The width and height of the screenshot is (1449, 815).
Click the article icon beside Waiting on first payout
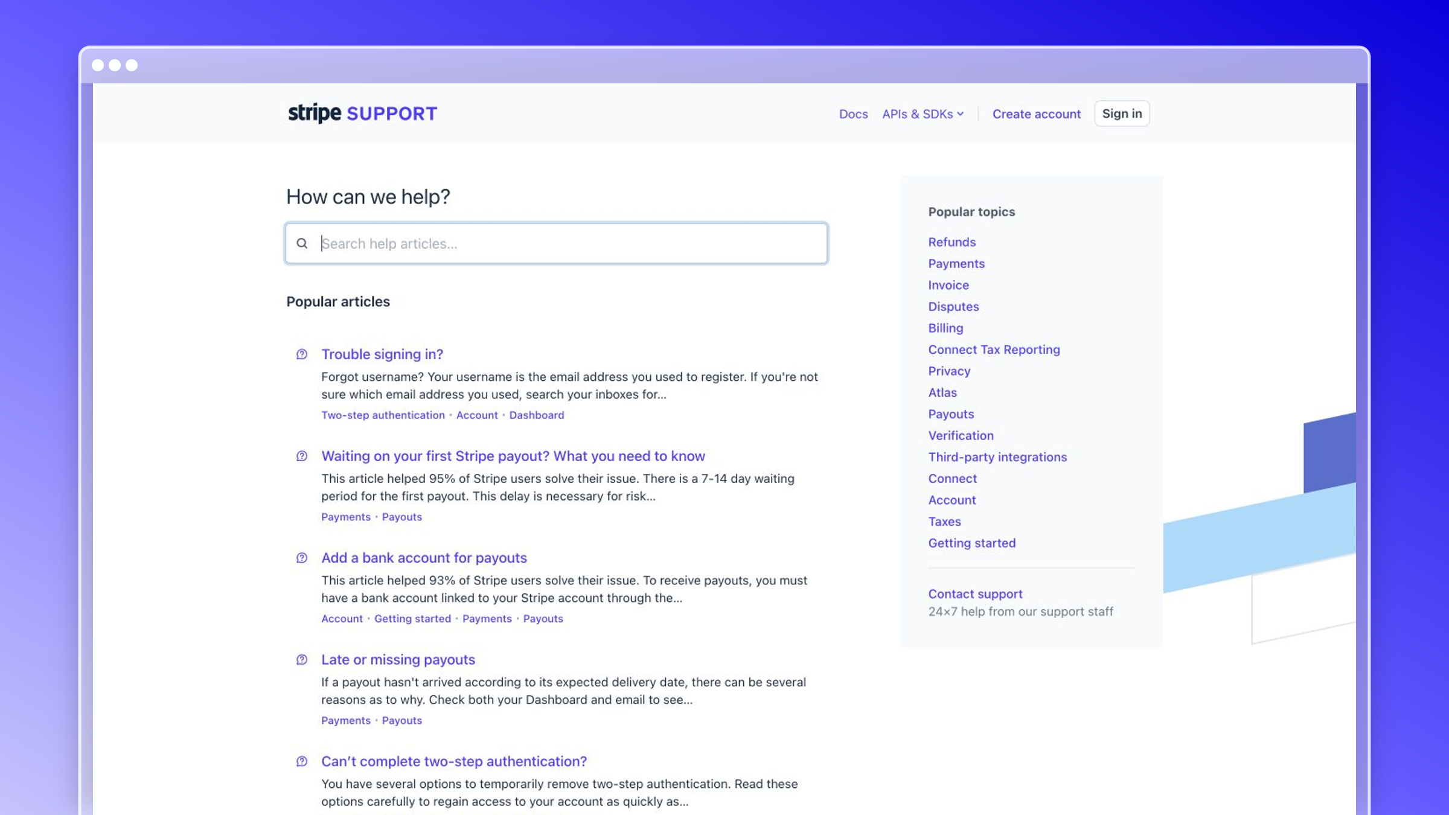[302, 456]
